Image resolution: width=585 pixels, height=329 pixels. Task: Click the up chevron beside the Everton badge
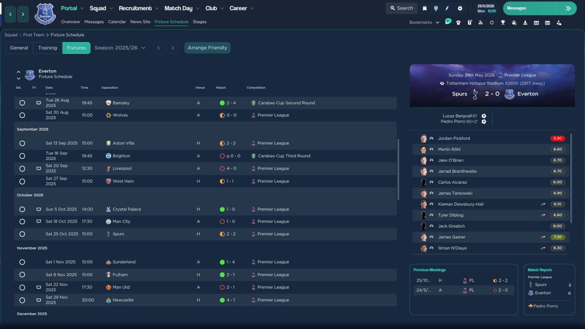click(x=19, y=72)
